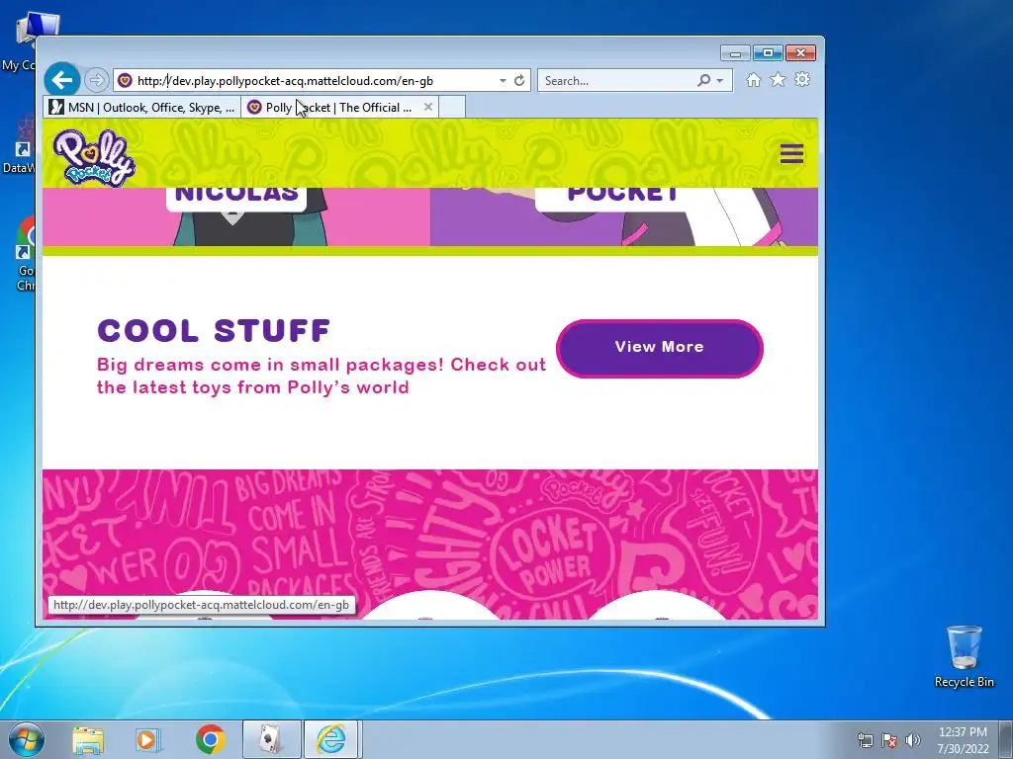
Task: Open Favorites with the star icon
Action: pos(778,80)
